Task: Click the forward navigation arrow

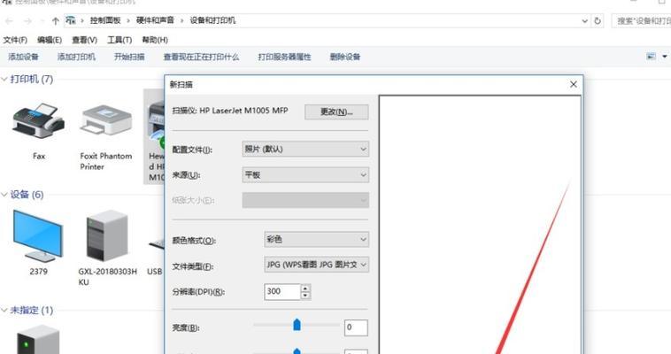Action: [27, 20]
